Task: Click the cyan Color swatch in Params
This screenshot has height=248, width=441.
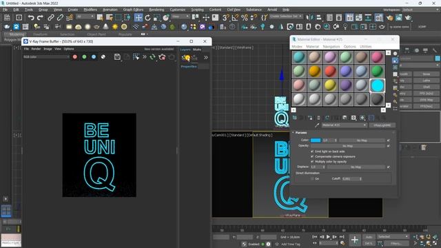Action: (x=316, y=140)
